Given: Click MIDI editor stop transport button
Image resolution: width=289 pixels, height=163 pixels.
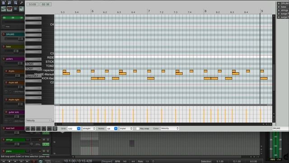Looking at the screenshot, I should [x=44, y=129].
